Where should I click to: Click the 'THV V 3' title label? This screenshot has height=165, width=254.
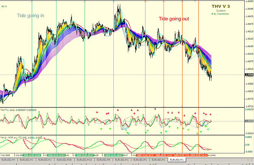[221, 6]
